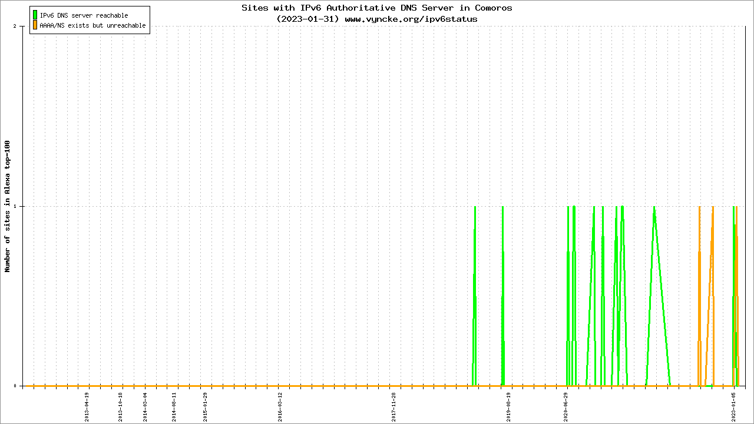Open the www.vyncke.org/ipv6status link

tap(411, 19)
